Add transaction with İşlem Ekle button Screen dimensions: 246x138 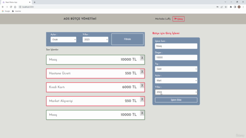(x=176, y=100)
